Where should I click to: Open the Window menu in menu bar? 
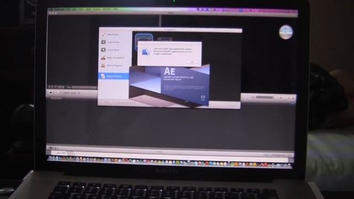click(x=107, y=9)
